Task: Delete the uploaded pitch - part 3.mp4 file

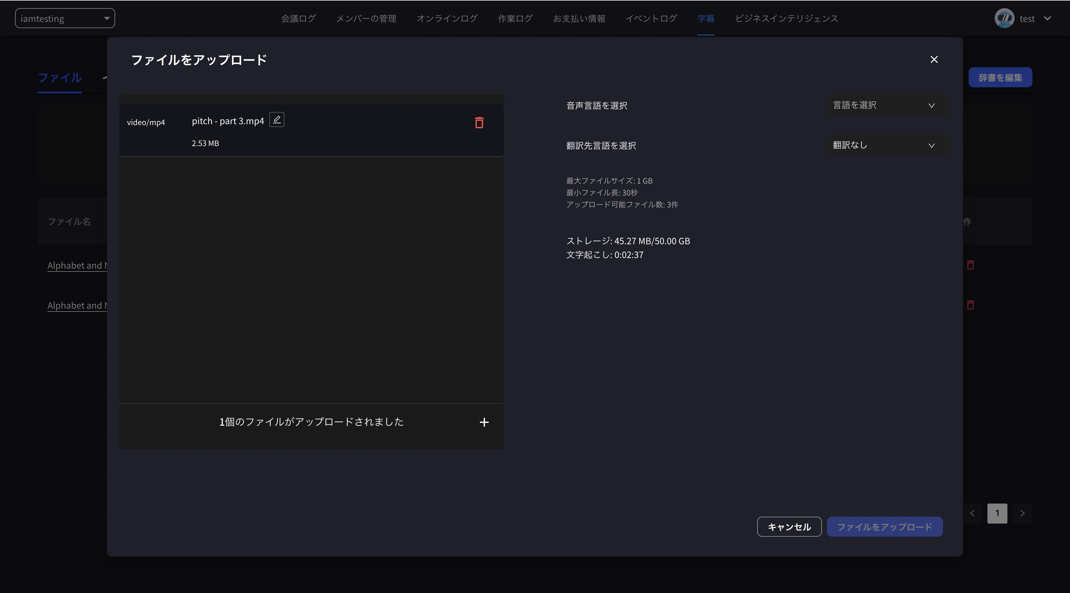Action: click(479, 123)
